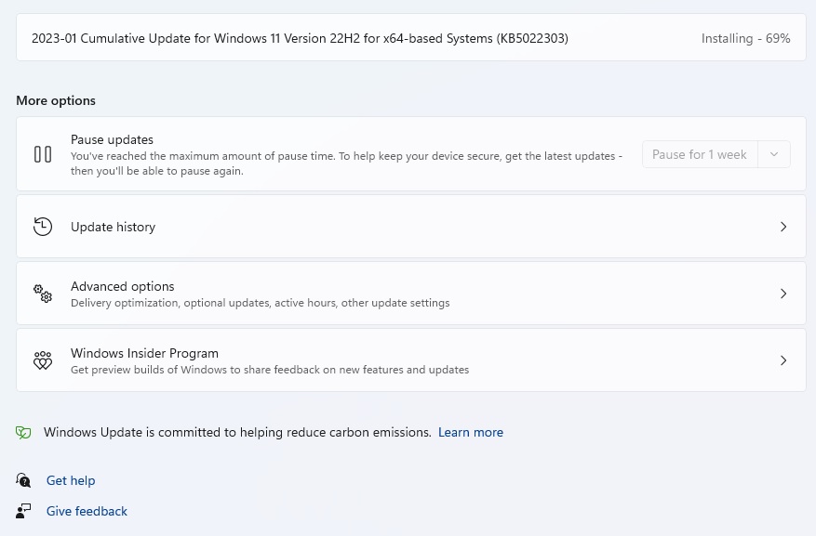Click the Windows Insider Program icon
The image size is (816, 536).
[x=43, y=360]
